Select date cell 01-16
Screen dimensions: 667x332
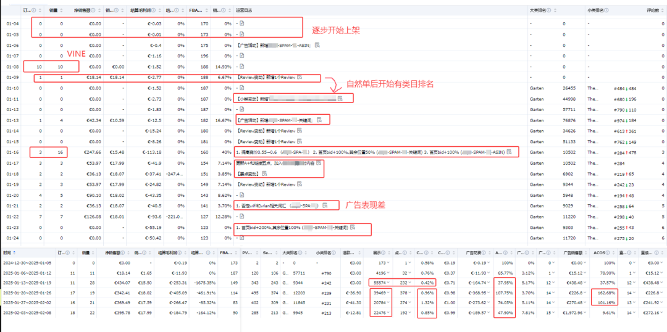pyautogui.click(x=12, y=152)
